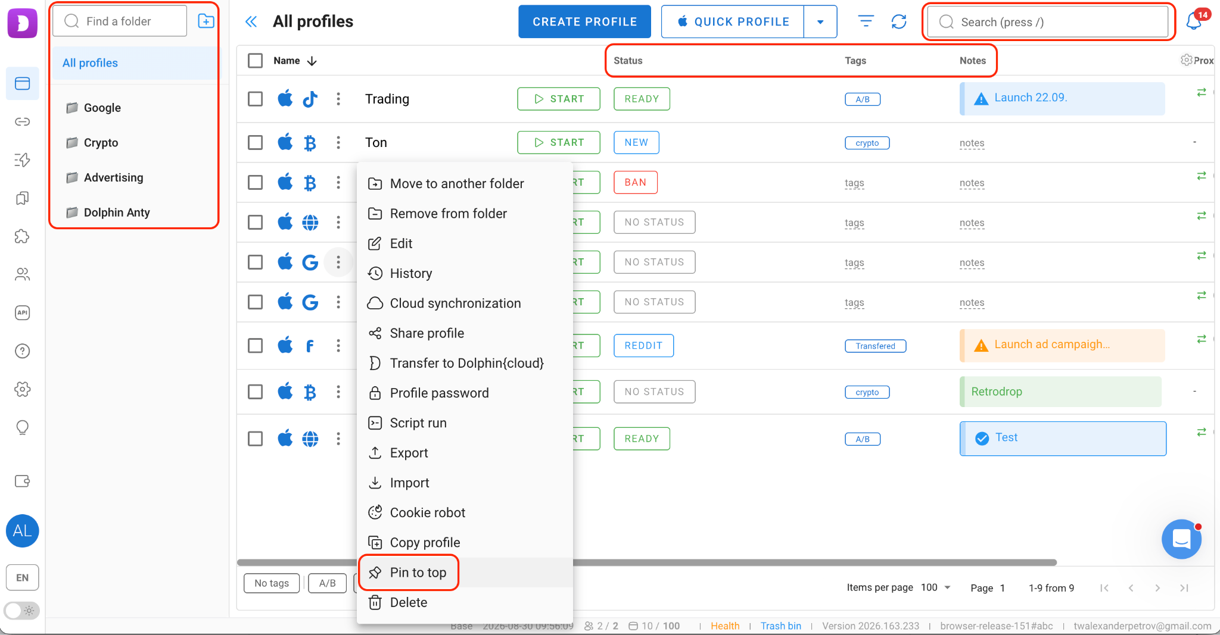Viewport: 1220px width, 635px height.
Task: Go to the previous page arrow
Action: click(x=1131, y=588)
